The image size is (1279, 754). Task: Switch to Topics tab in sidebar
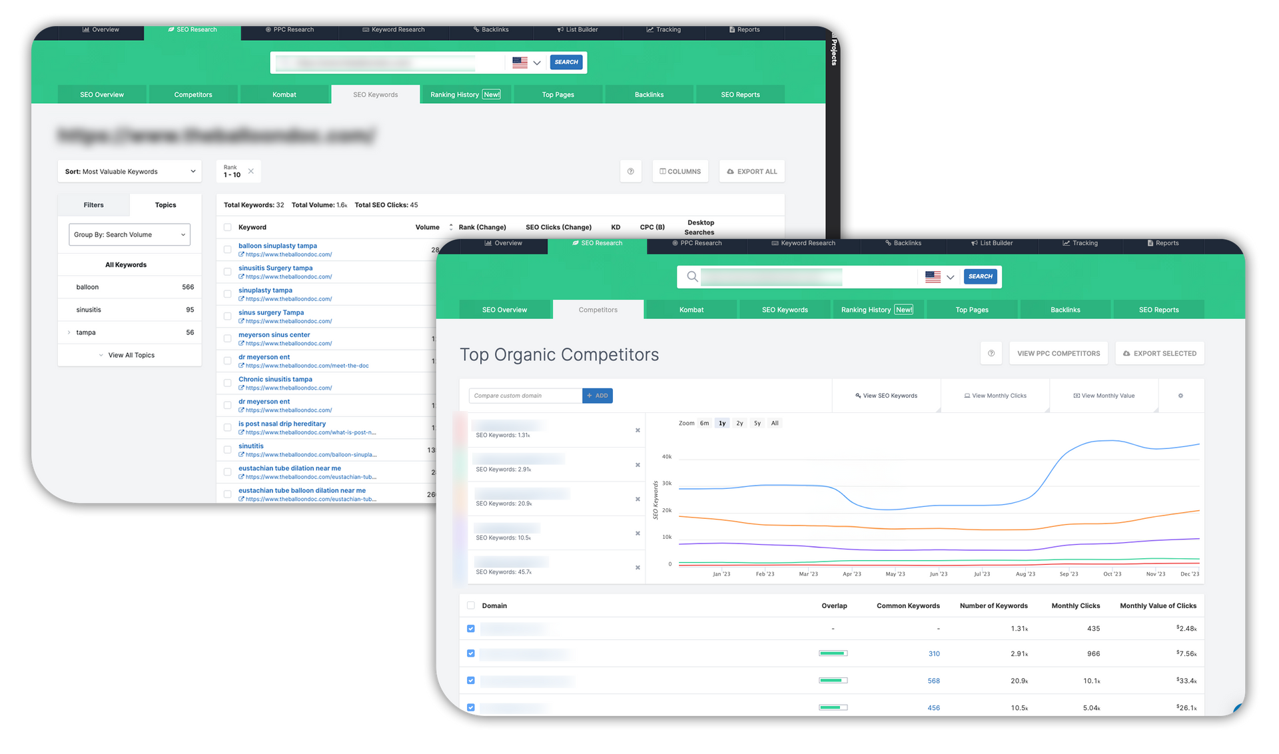(x=165, y=205)
